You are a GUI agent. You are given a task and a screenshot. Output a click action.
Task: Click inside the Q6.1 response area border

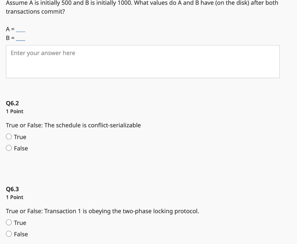pyautogui.click(x=142, y=61)
